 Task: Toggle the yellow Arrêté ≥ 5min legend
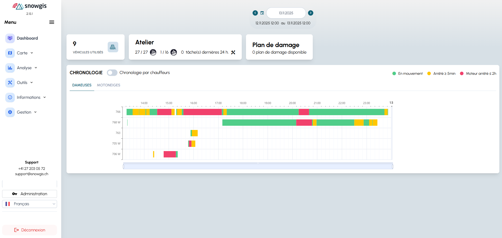pos(441,73)
